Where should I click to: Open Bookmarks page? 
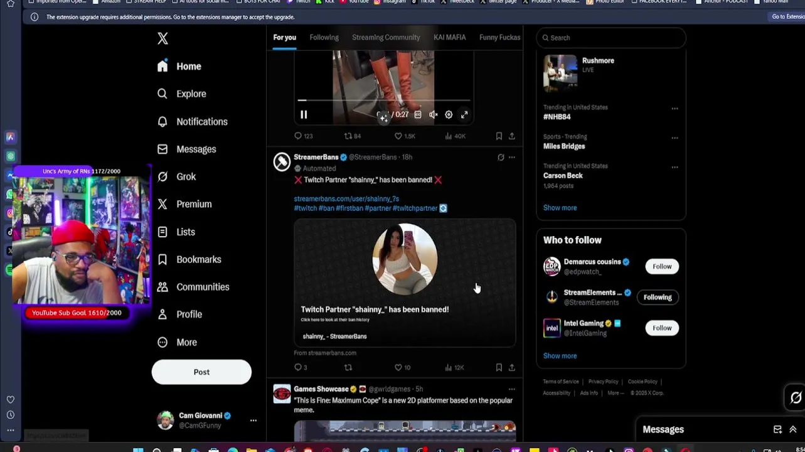pyautogui.click(x=189, y=259)
